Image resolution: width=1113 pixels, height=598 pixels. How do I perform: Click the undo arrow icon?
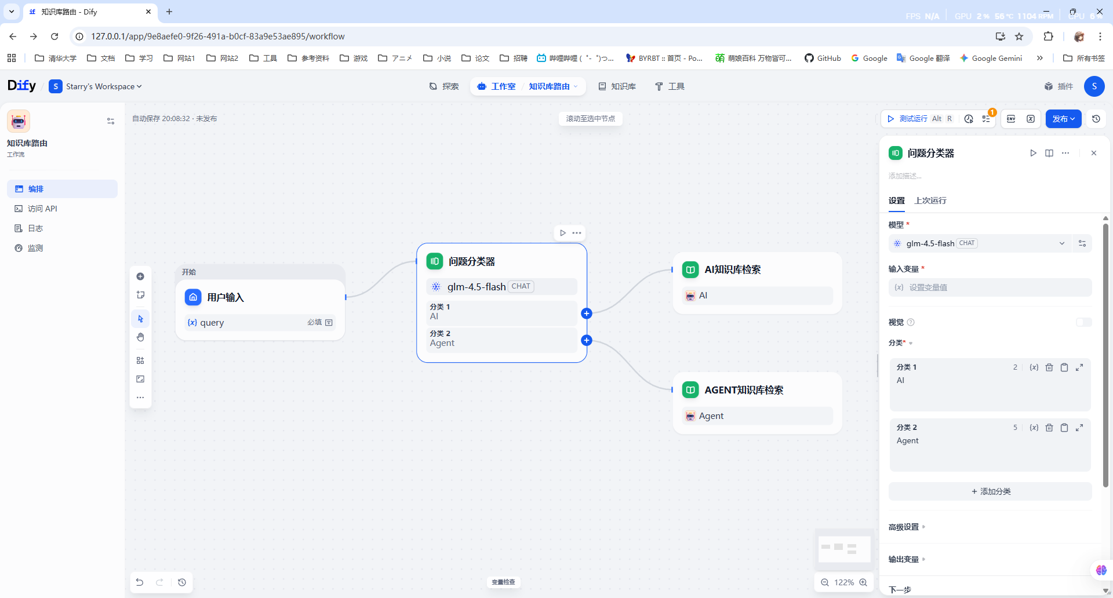pyautogui.click(x=140, y=582)
